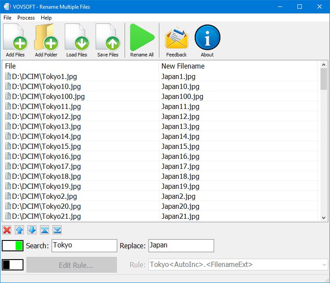Remove selected file with red X icon

7,230
